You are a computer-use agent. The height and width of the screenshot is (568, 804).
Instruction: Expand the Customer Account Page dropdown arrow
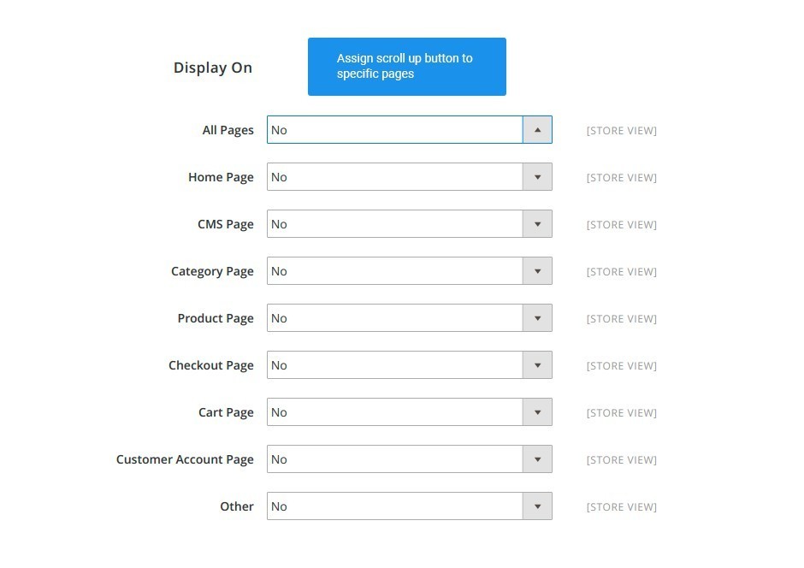pos(537,460)
